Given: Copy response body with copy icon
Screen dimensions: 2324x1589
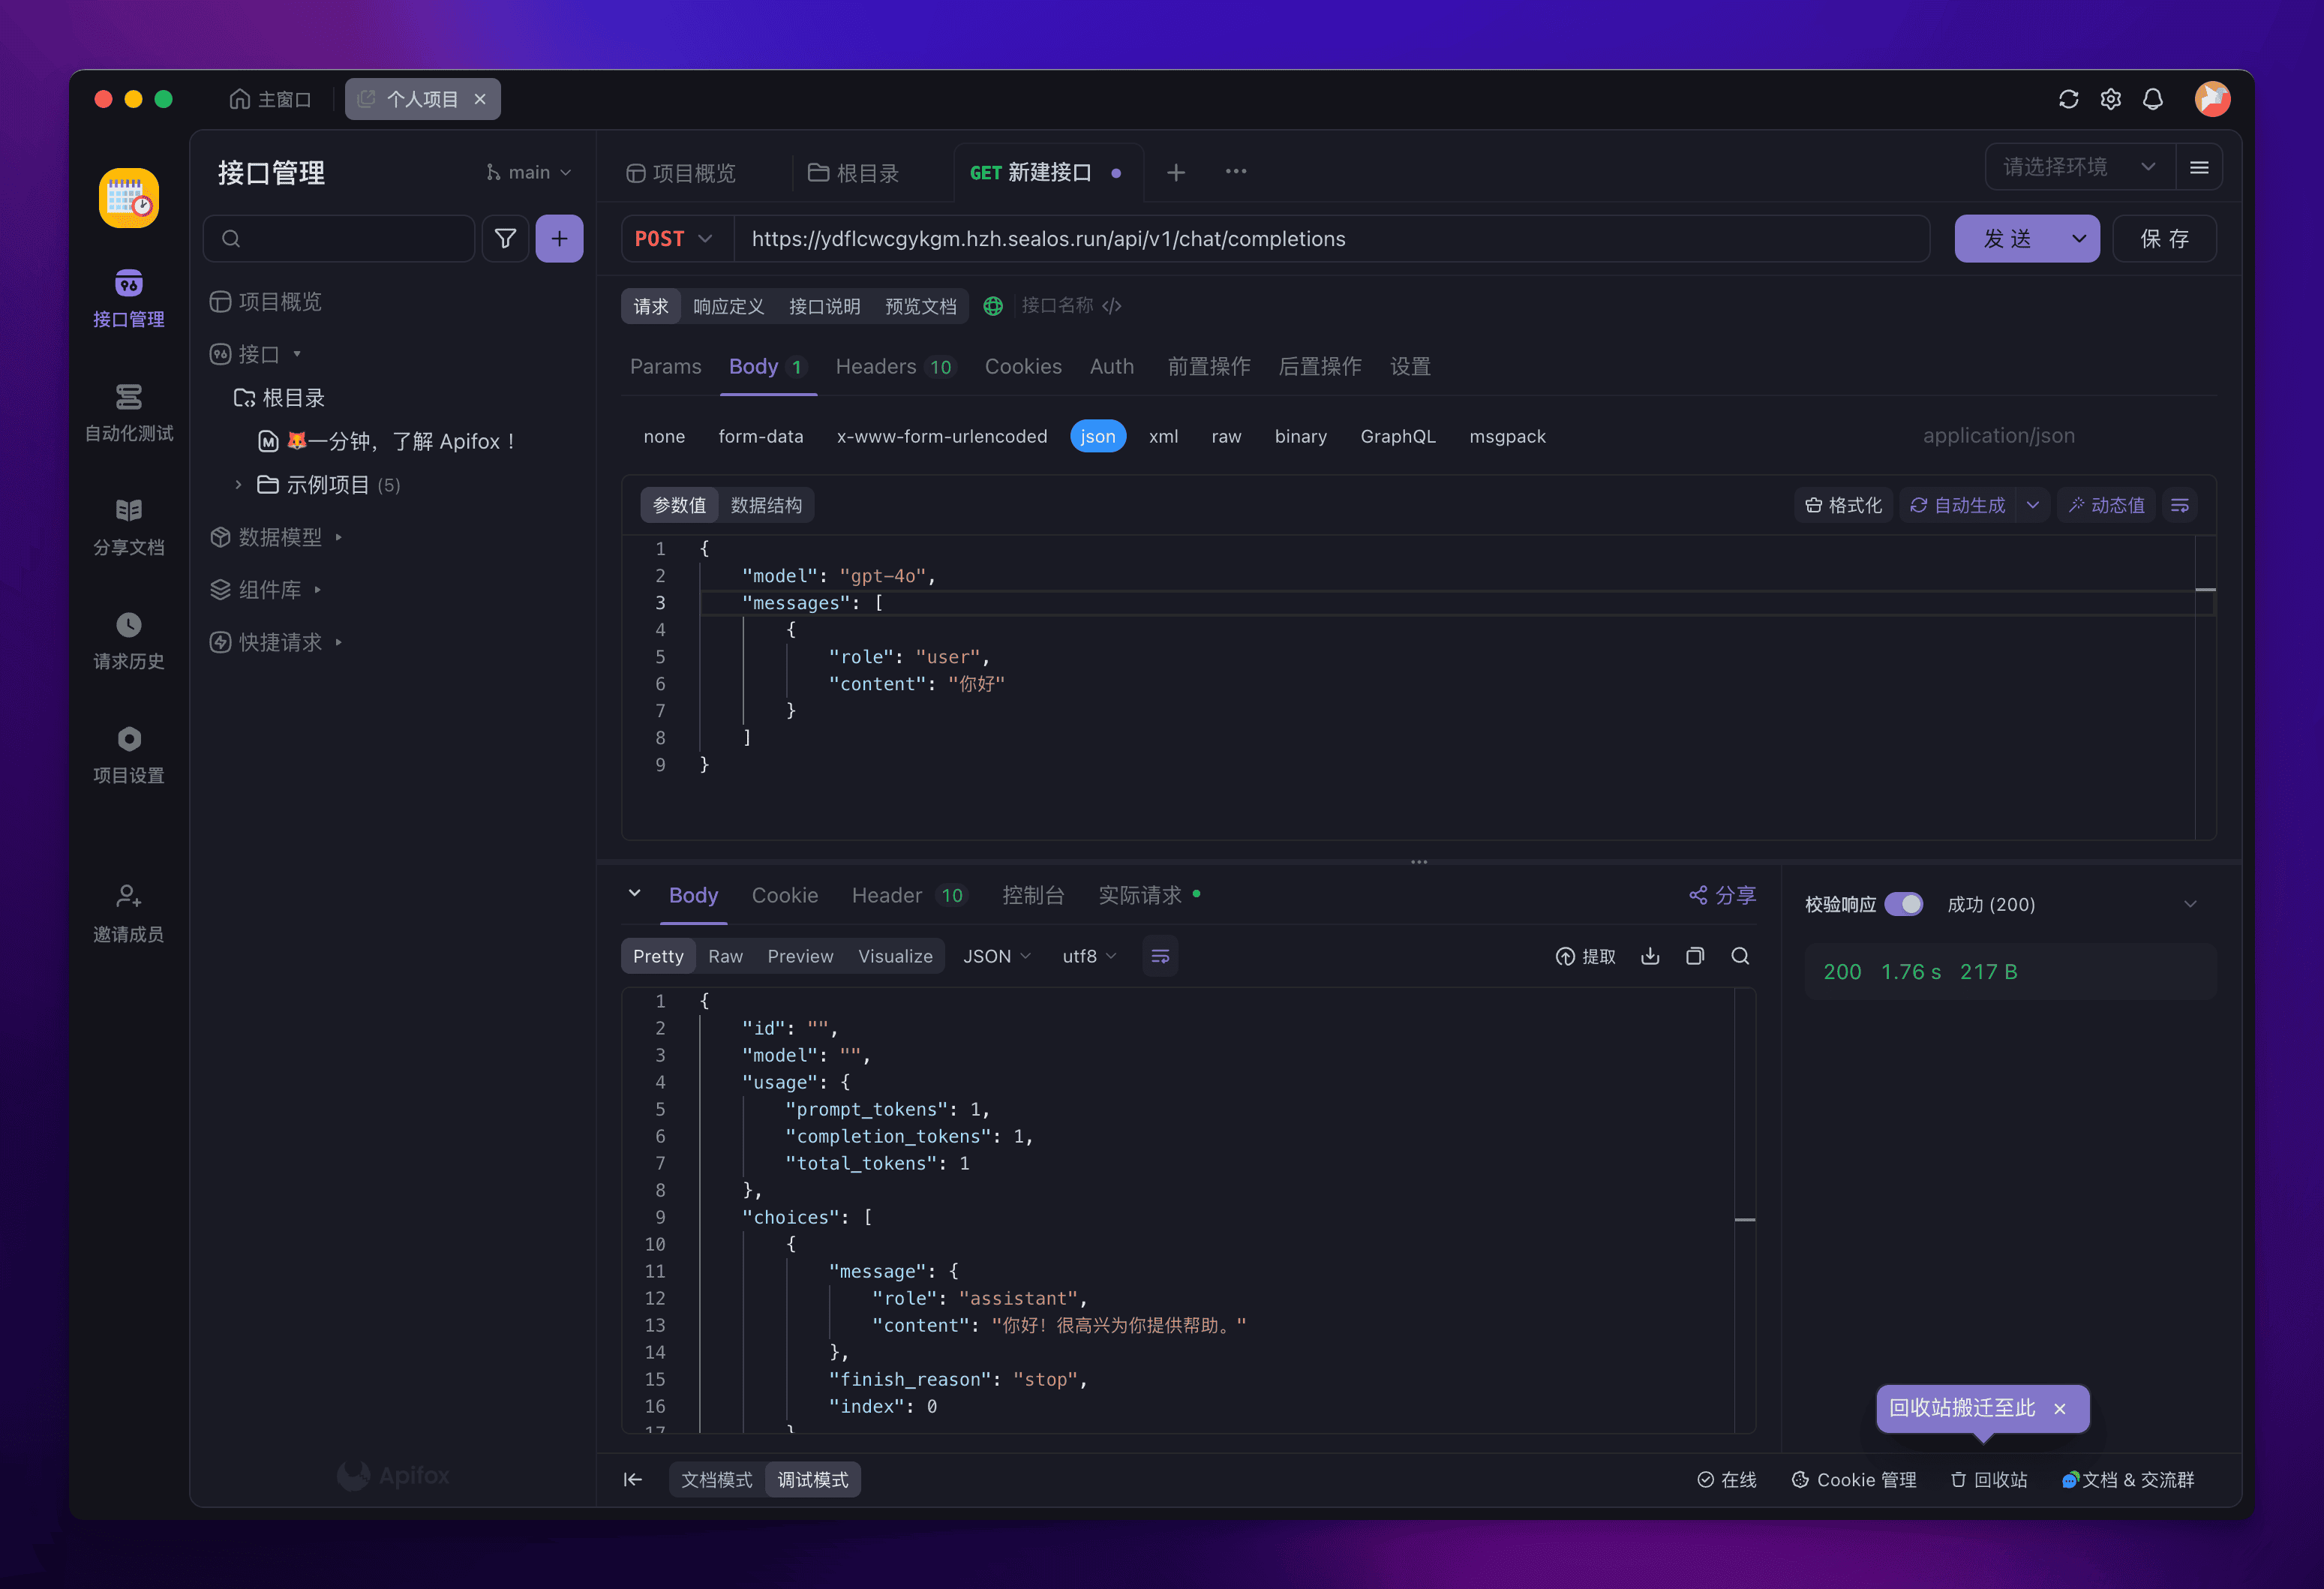Looking at the screenshot, I should tap(1694, 956).
